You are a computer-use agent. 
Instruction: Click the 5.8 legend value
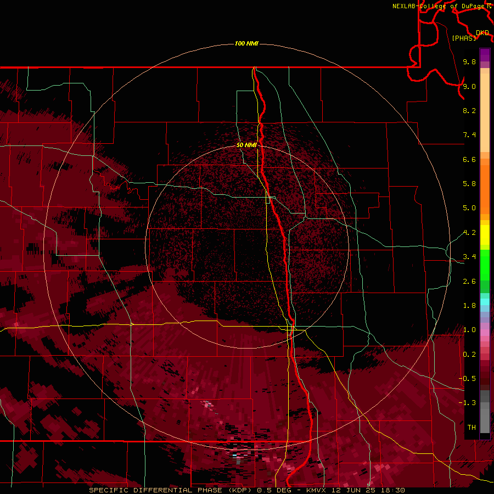[x=469, y=184]
